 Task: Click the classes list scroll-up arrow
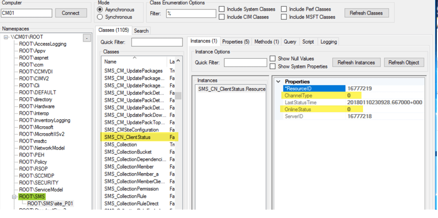(178, 61)
